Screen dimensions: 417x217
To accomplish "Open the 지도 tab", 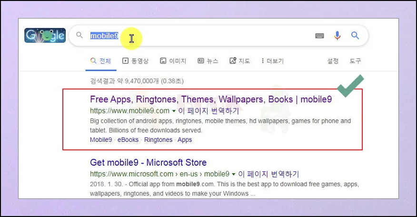I will click(x=240, y=61).
